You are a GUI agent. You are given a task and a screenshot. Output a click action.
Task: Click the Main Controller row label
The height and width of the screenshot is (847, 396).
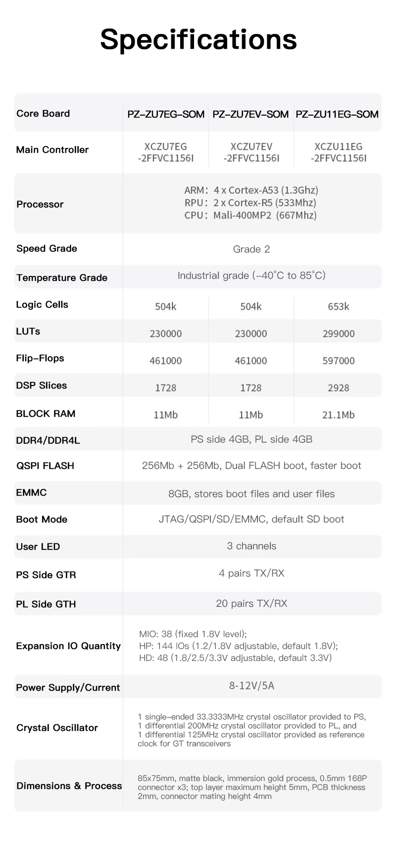pyautogui.click(x=52, y=150)
